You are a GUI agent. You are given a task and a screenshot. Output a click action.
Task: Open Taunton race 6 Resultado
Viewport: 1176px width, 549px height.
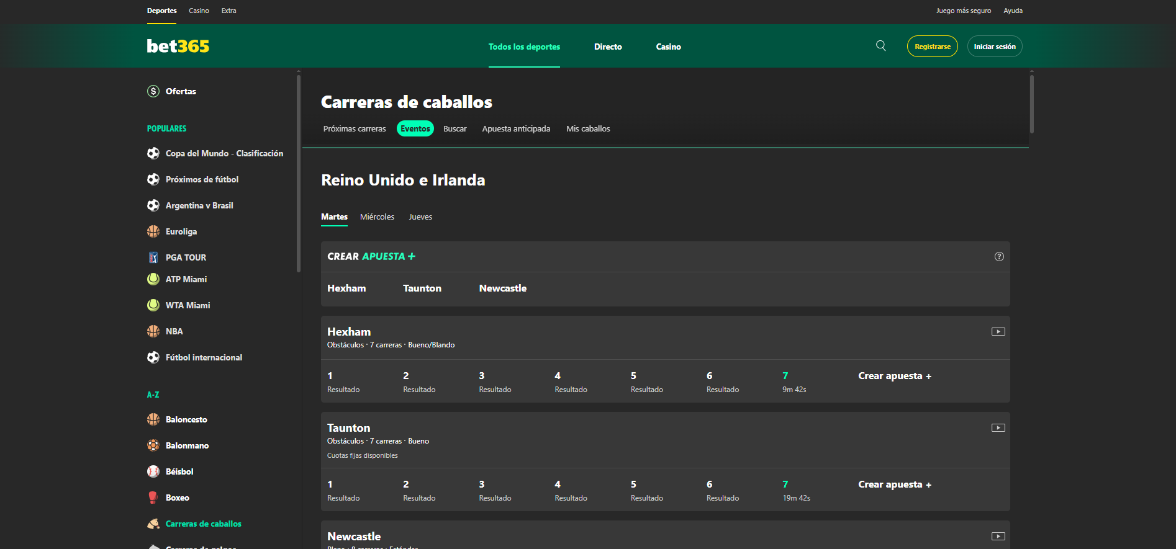(723, 491)
